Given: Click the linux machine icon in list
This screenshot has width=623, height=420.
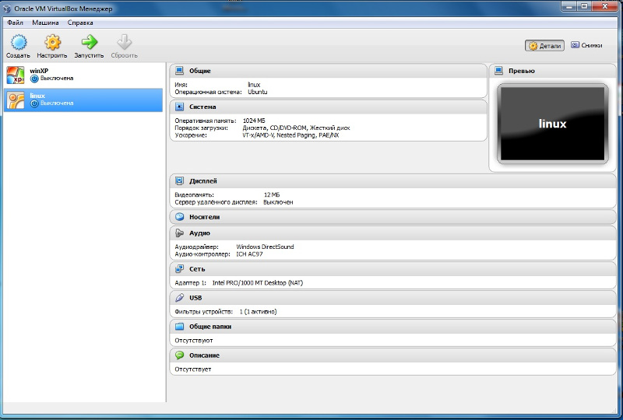Looking at the screenshot, I should [x=15, y=100].
